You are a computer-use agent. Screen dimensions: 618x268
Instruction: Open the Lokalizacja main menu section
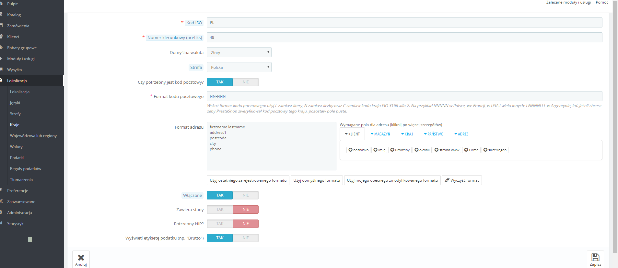32,81
